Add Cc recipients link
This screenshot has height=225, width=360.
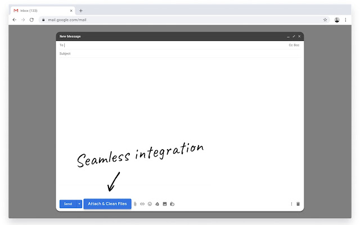click(x=291, y=45)
